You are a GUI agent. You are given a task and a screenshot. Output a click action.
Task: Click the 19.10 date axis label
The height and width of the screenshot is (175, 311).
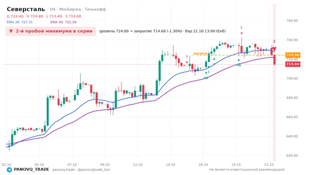click(236, 164)
